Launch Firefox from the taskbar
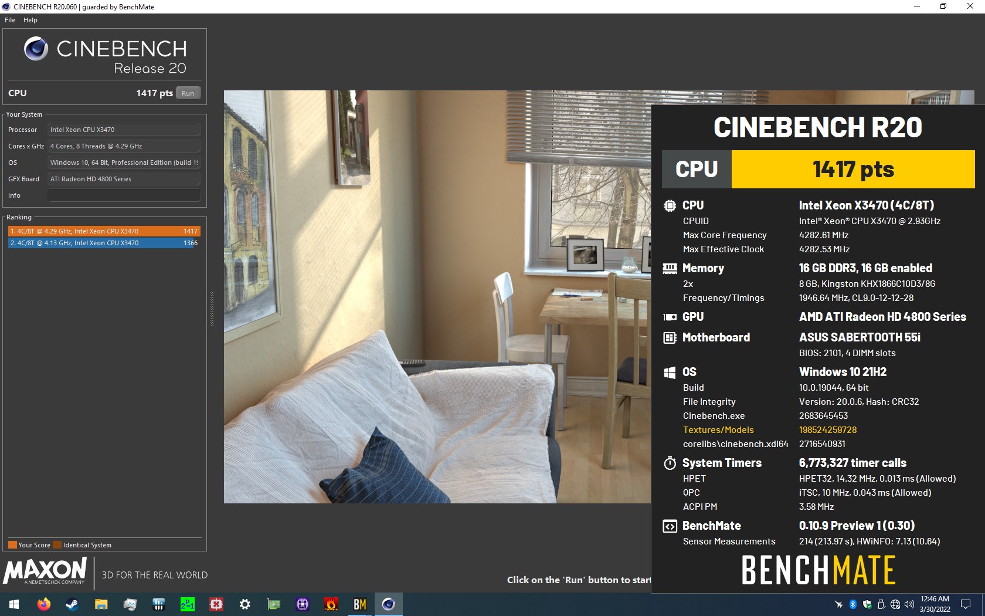Image resolution: width=985 pixels, height=616 pixels. [x=43, y=604]
